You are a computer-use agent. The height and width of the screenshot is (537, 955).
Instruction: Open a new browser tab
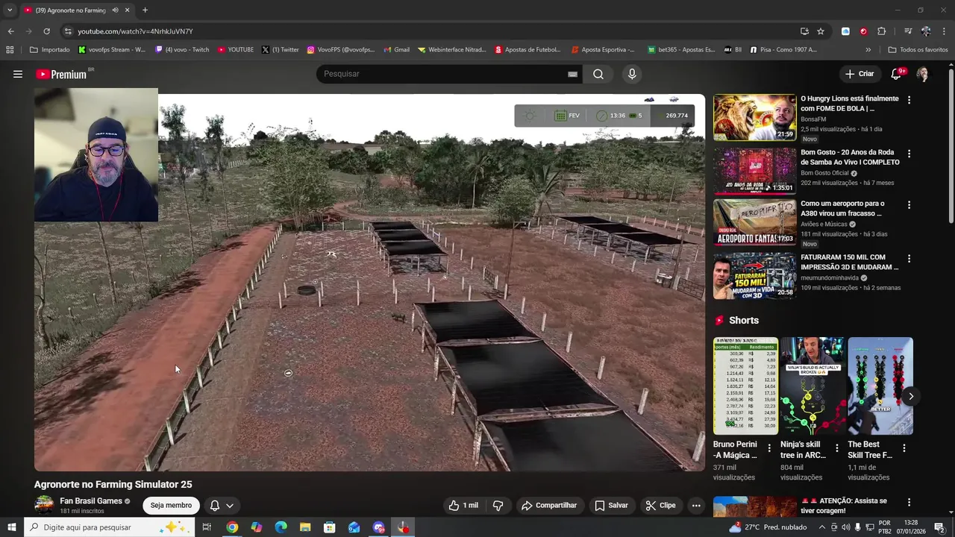(145, 10)
